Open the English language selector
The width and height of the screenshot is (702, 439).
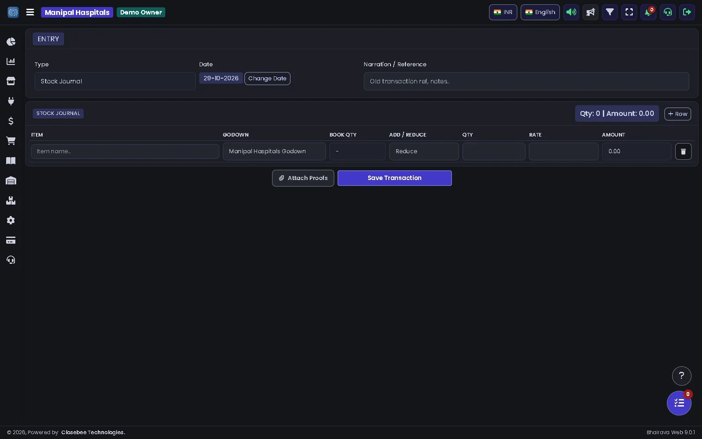coord(540,12)
